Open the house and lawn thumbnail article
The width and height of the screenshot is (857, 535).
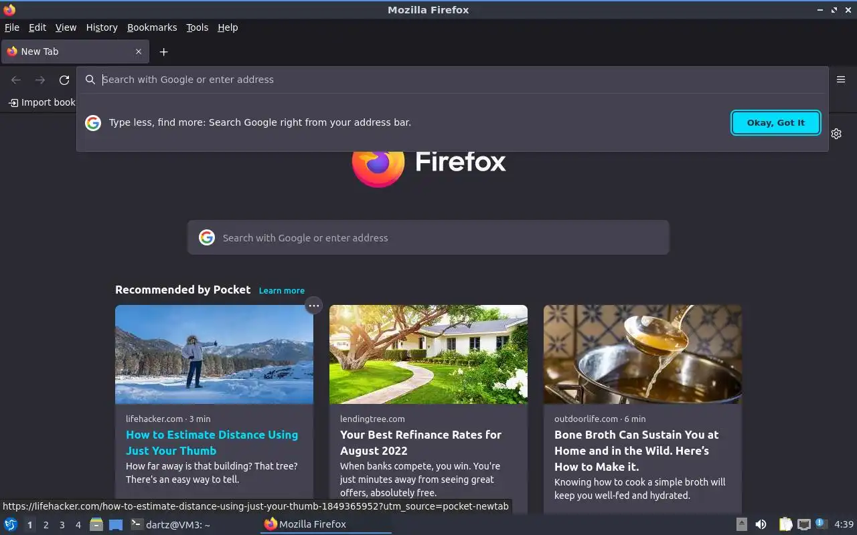[428, 354]
